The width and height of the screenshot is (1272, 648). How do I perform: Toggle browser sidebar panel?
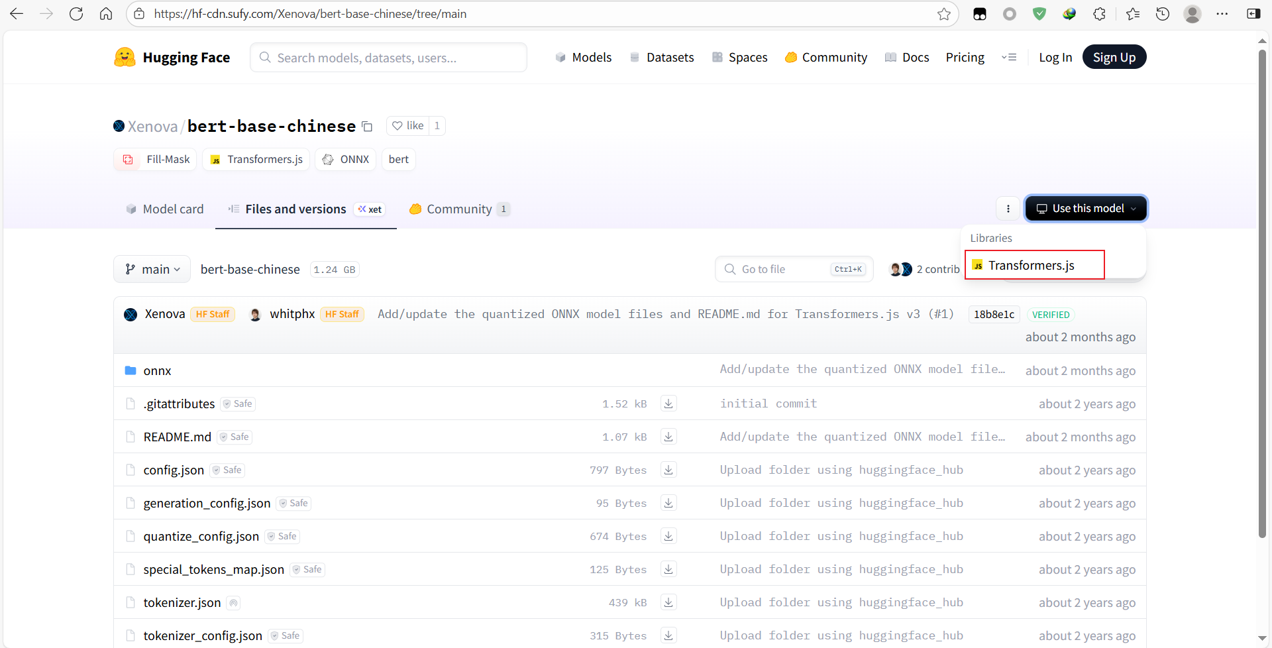1253,14
